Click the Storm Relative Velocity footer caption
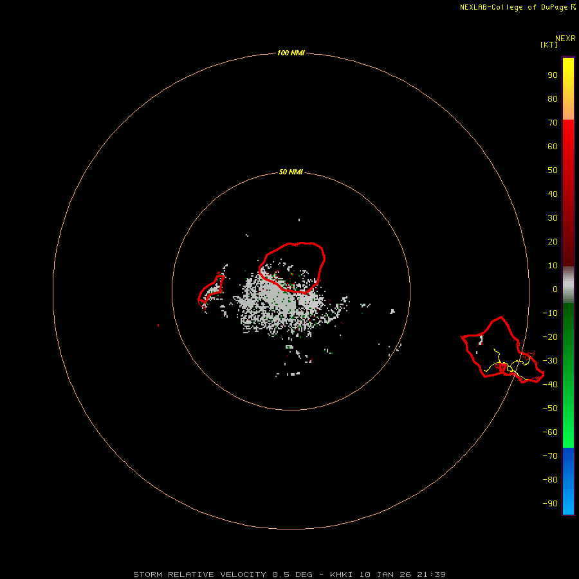 pyautogui.click(x=289, y=574)
